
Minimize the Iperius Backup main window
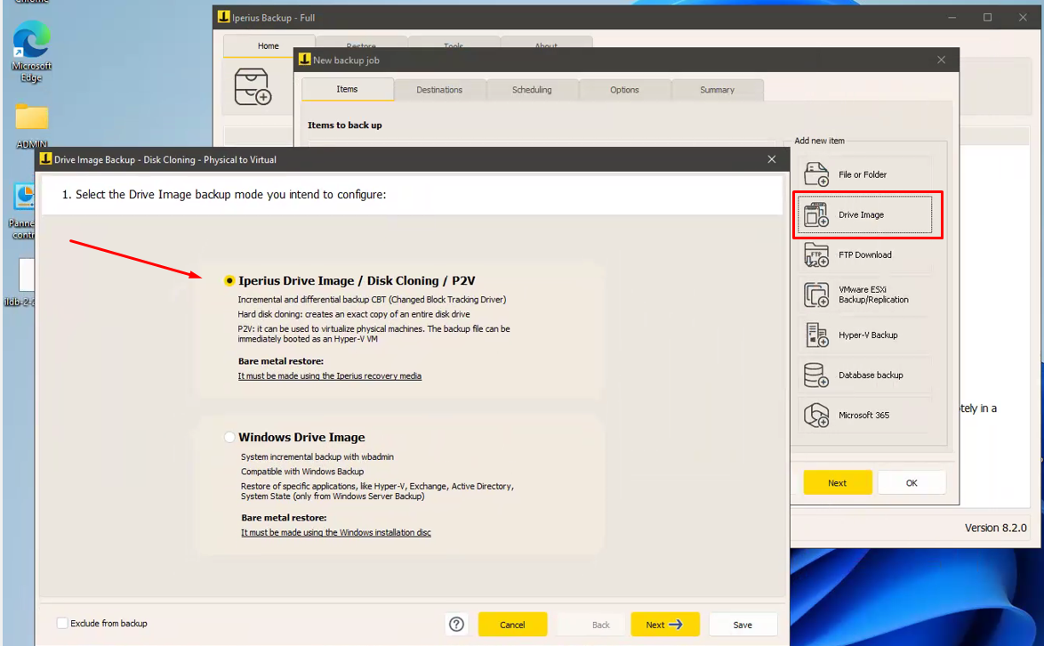click(x=952, y=17)
